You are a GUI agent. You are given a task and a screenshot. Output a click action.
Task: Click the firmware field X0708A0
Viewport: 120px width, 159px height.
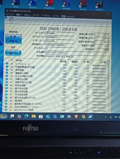[x=60, y=33]
